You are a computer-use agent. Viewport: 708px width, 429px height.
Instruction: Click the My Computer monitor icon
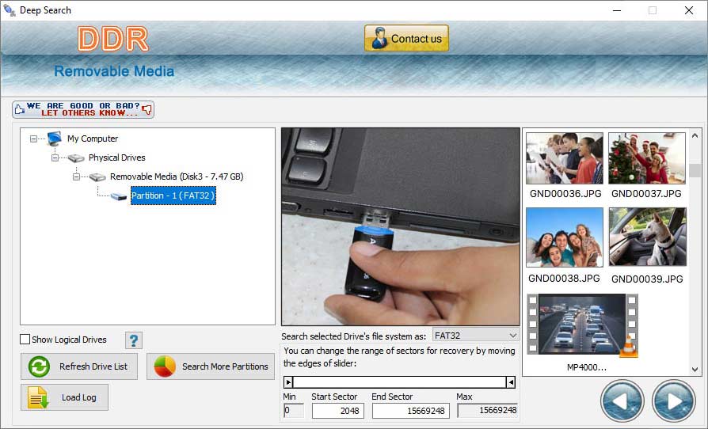(55, 139)
